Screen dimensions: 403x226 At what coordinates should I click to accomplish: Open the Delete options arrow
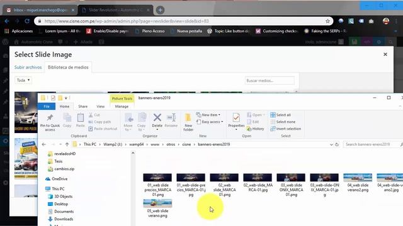click(157, 129)
